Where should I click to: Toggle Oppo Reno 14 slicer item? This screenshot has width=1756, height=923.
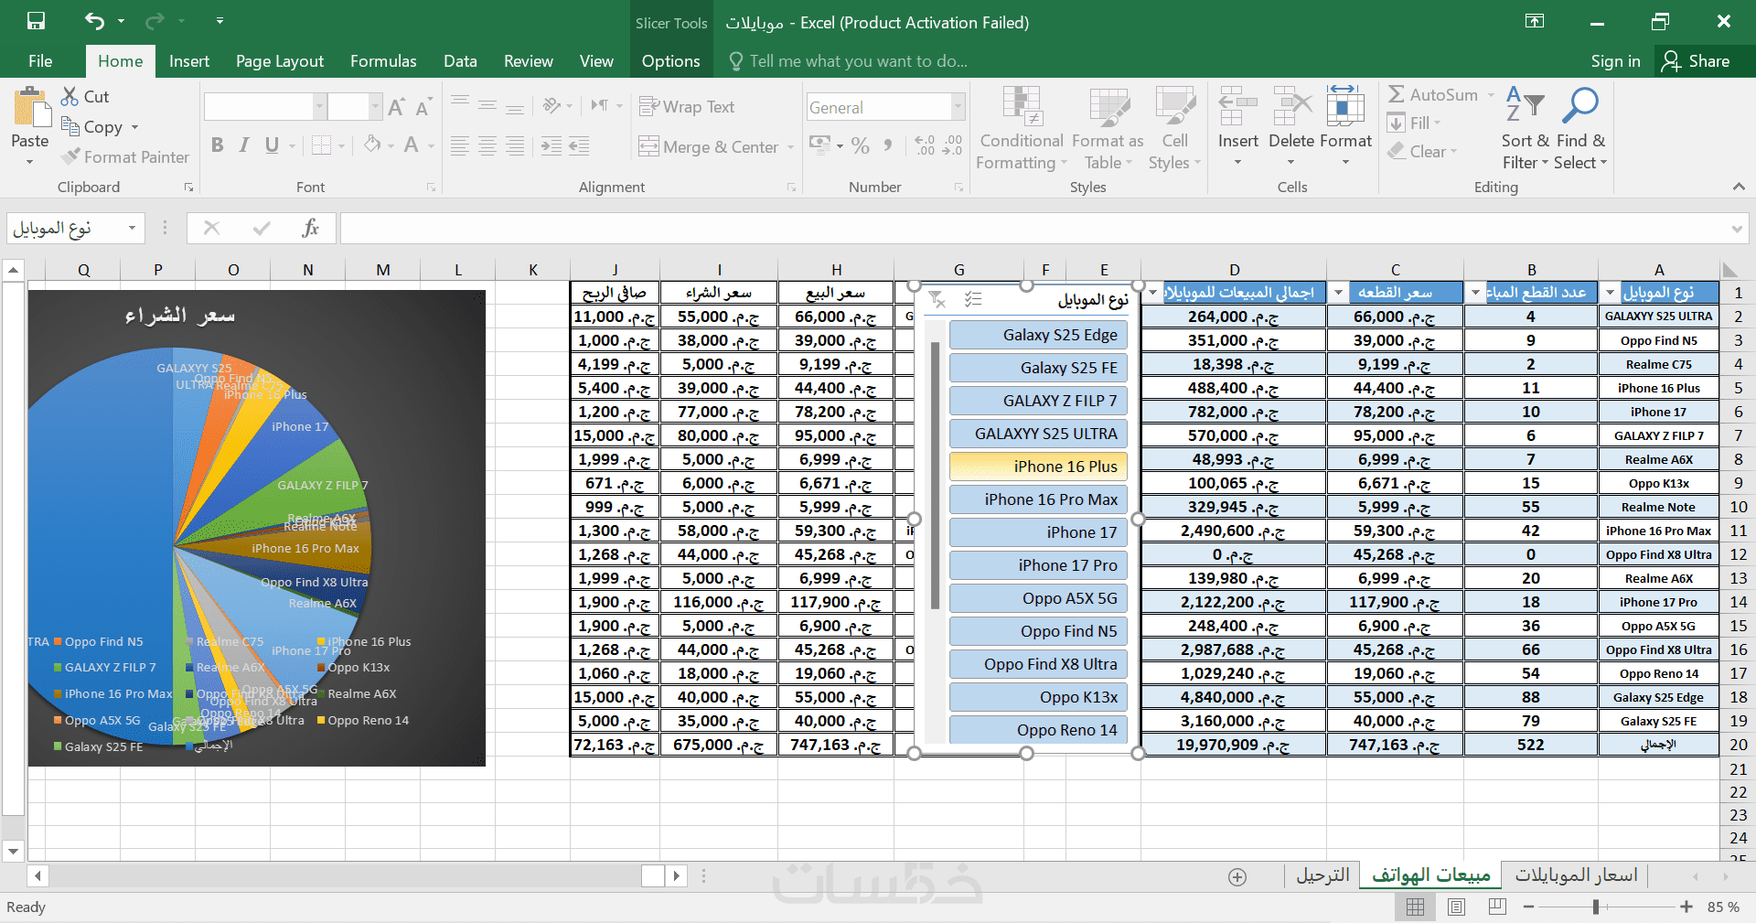click(x=1038, y=730)
